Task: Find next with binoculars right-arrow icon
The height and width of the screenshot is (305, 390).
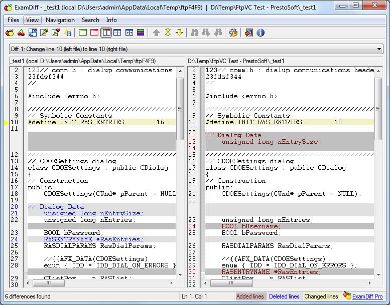Action: (x=206, y=33)
